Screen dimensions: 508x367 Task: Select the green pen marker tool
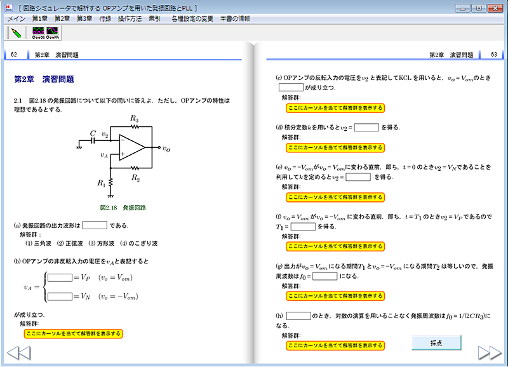click(17, 33)
